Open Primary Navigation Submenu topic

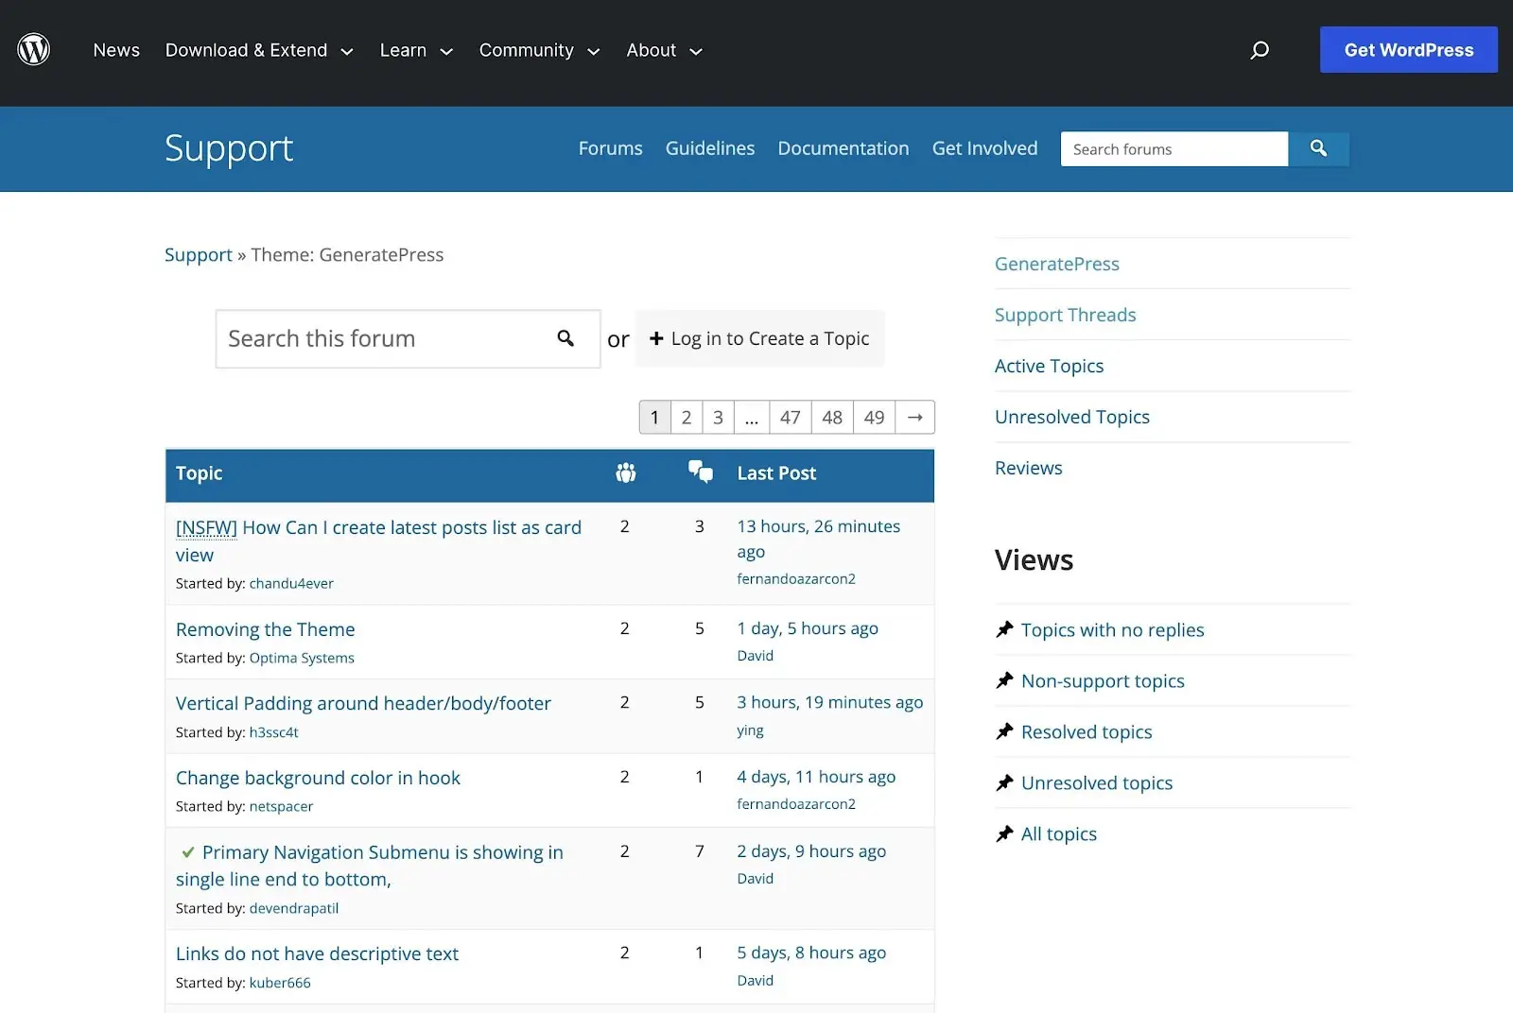click(x=370, y=866)
